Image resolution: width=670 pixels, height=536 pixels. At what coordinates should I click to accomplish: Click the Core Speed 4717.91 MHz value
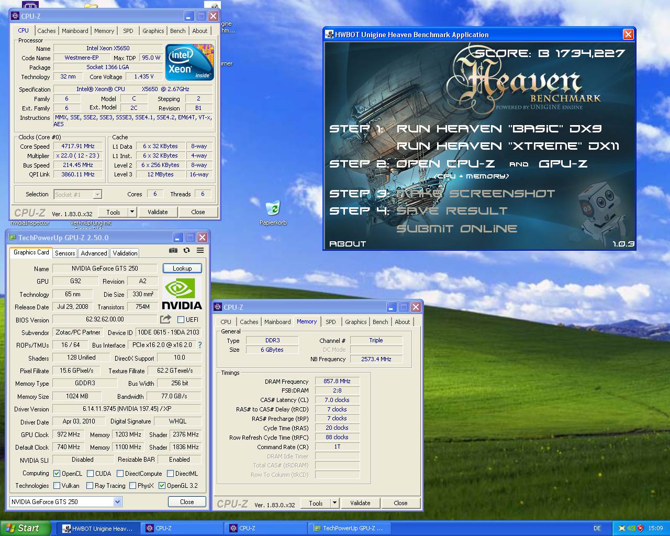coord(79,146)
